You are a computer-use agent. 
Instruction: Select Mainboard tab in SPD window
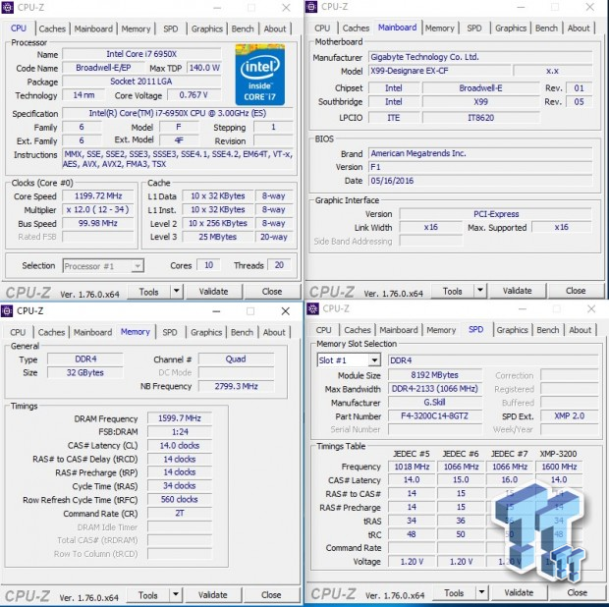tap(399, 330)
